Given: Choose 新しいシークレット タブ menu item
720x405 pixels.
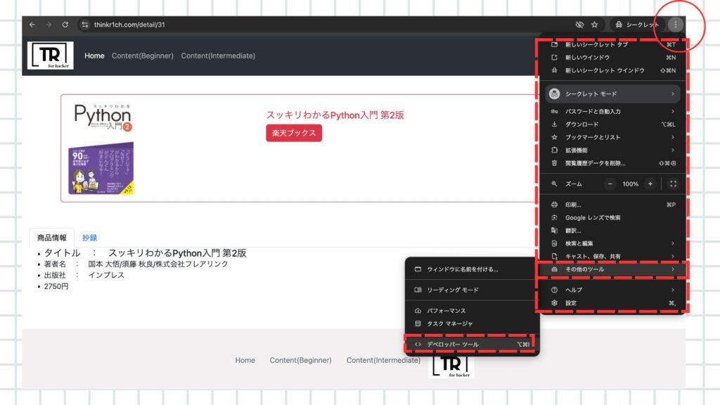Looking at the screenshot, I should click(612, 44).
